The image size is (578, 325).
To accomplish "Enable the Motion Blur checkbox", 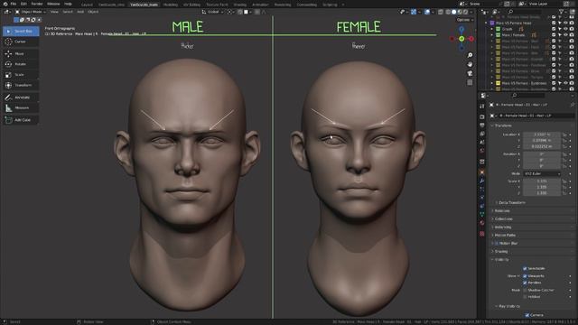I will pos(497,243).
